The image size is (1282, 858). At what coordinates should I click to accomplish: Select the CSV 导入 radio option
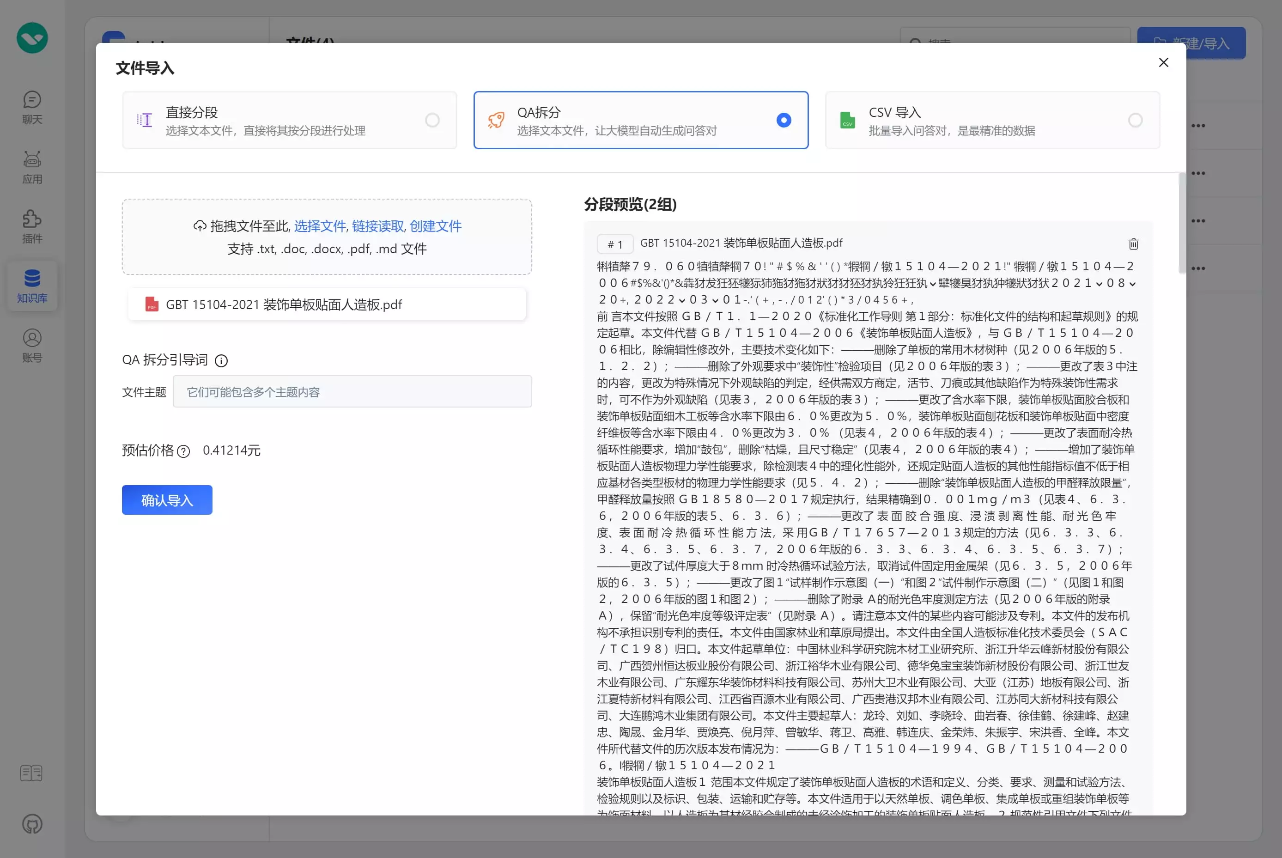1136,121
